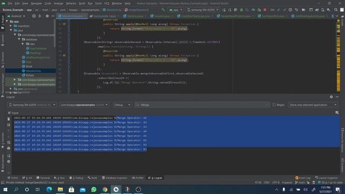Click the Search Everywhere magnifier in toolbar
This screenshot has width=345, height=194.
coord(336,10)
